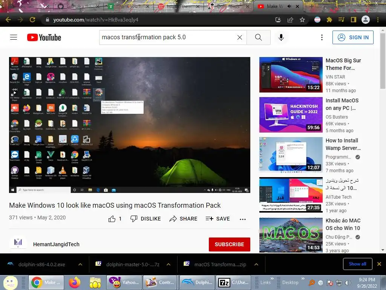Play the main video player
The width and height of the screenshot is (386, 290).
tap(130, 125)
